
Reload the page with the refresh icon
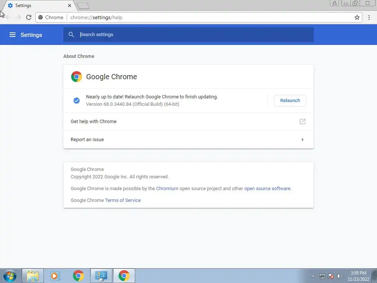tap(29, 18)
